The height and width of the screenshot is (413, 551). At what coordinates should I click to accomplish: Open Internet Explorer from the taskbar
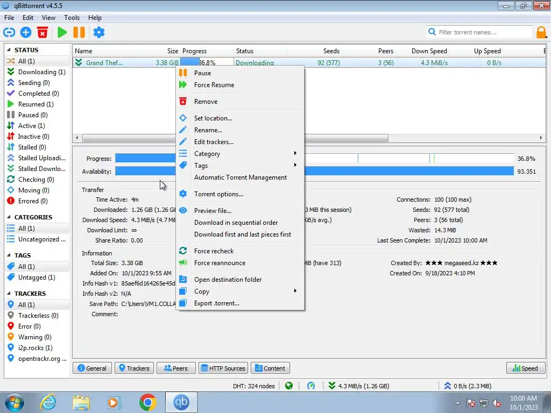coord(48,402)
